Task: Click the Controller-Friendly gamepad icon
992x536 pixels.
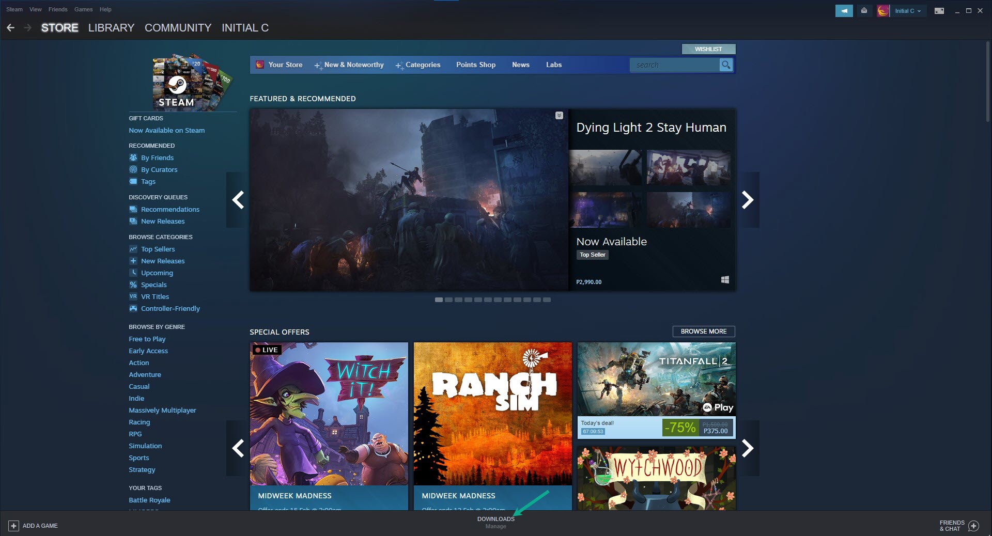Action: click(x=133, y=308)
